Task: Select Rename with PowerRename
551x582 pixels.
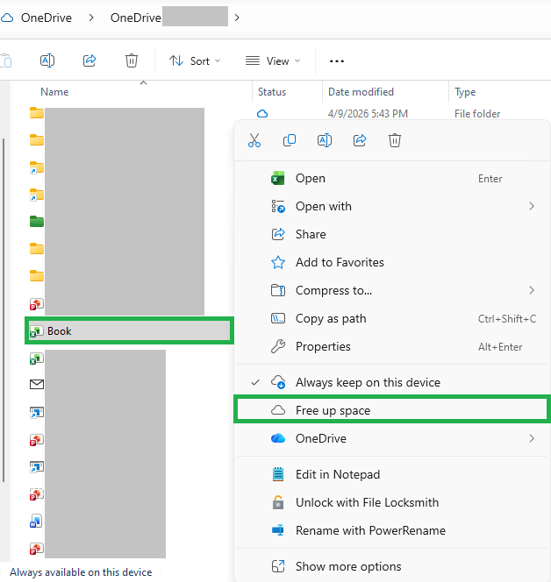Action: click(394, 531)
